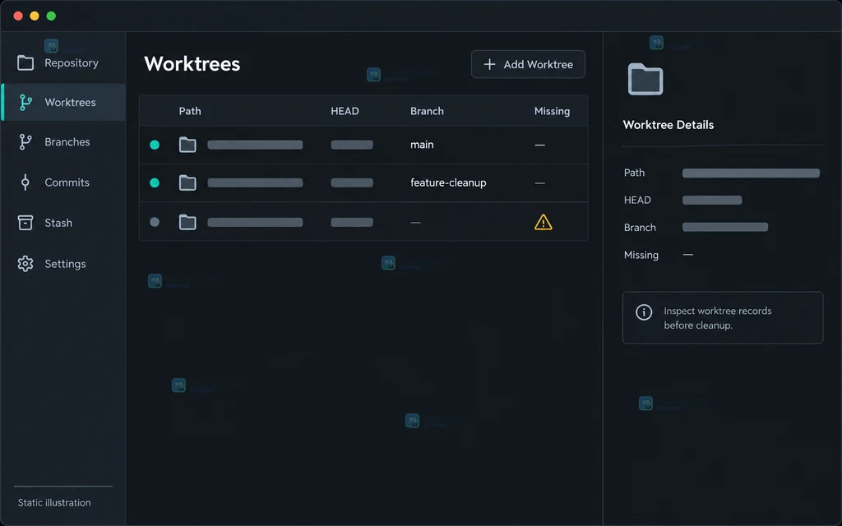Screen dimensions: 842x526
Task: Click the yellow missing warning triangle
Action: pos(543,222)
